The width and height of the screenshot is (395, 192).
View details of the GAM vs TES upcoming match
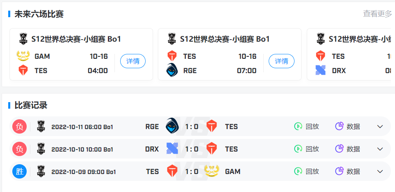coord(133,61)
